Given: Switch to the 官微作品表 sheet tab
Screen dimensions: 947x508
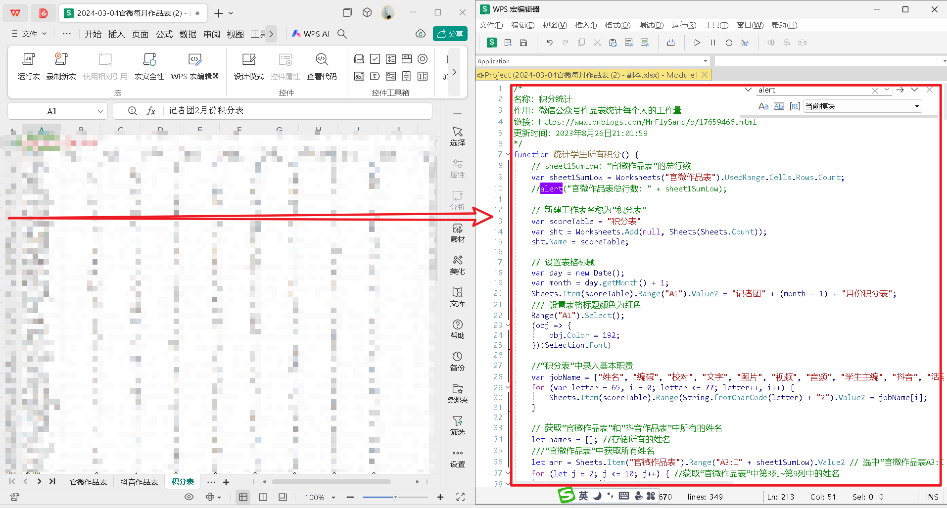Looking at the screenshot, I should [89, 482].
